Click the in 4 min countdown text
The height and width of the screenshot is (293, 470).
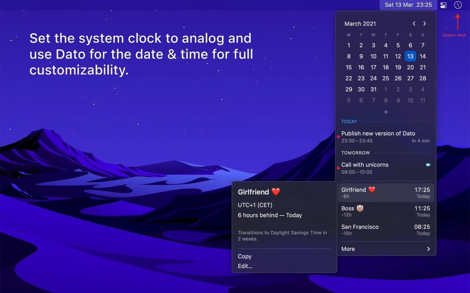pyautogui.click(x=421, y=141)
